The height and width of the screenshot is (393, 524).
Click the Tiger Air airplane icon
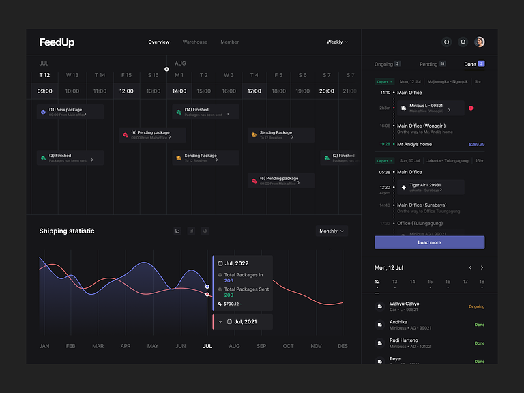point(404,186)
